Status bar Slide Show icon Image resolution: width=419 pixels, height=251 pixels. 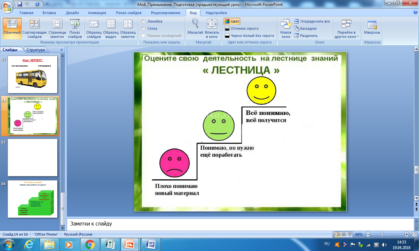(350, 234)
